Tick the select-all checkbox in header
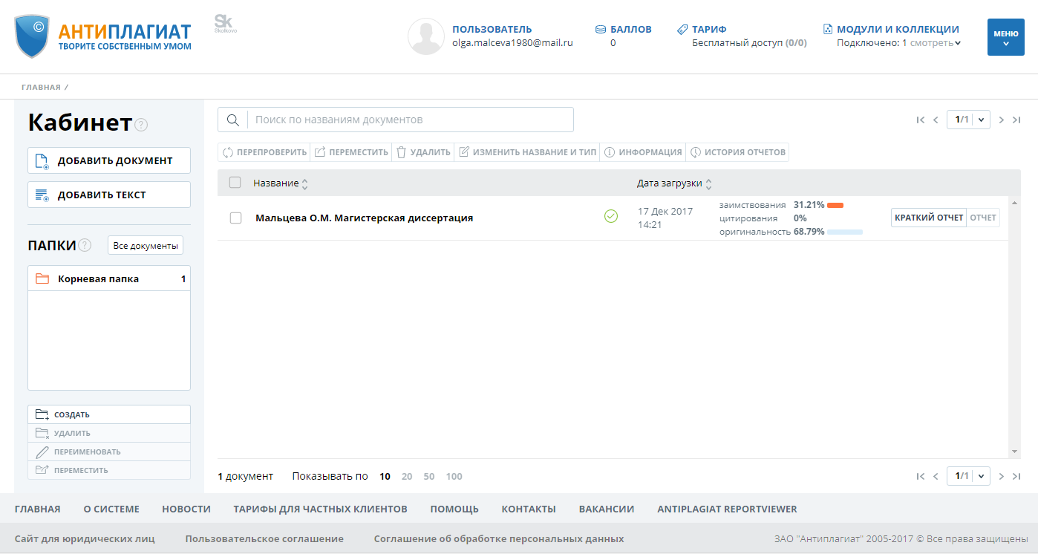Image resolution: width=1038 pixels, height=554 pixels. [235, 183]
